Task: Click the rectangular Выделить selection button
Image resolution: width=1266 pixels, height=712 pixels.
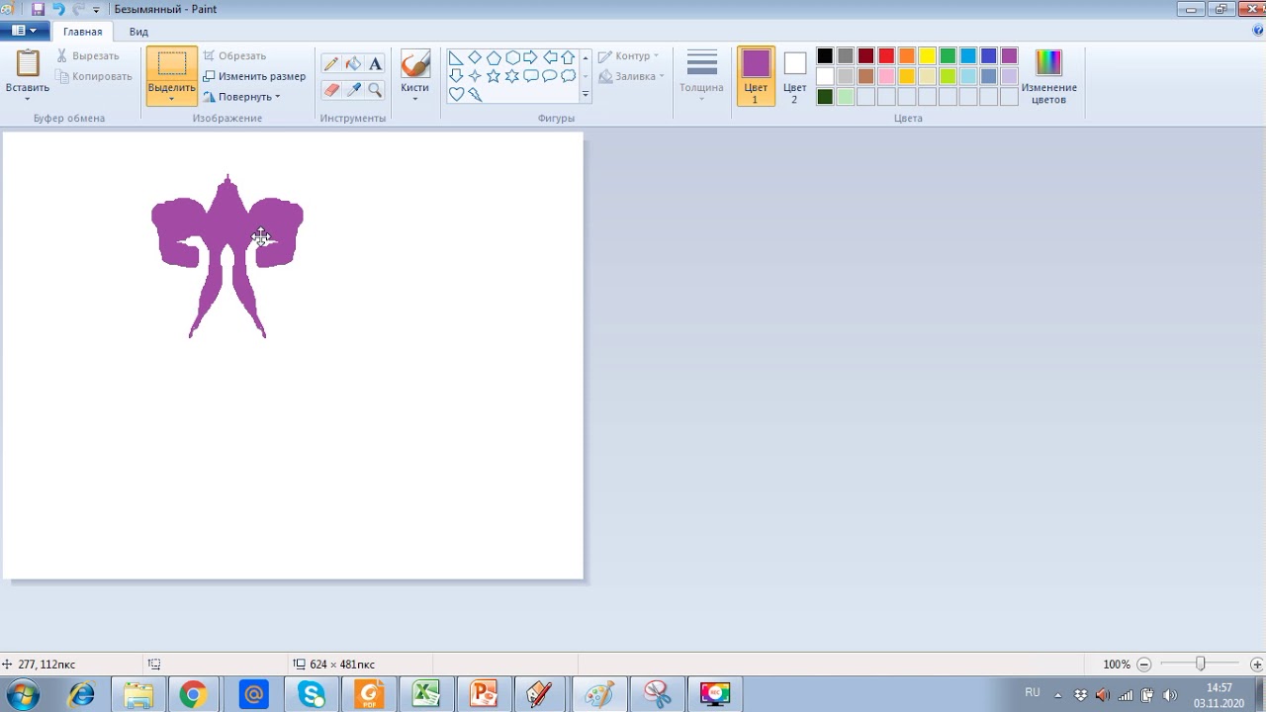Action: tap(172, 63)
